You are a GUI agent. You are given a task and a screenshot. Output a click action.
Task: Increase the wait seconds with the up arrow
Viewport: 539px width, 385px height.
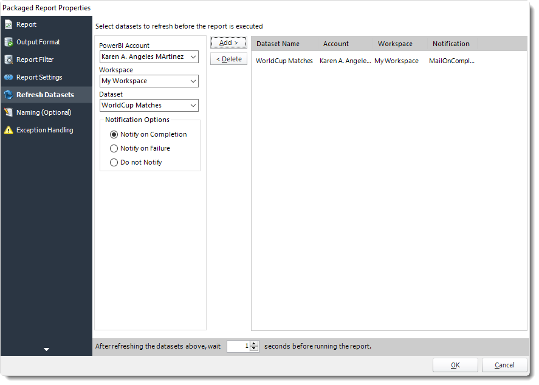pyautogui.click(x=254, y=344)
